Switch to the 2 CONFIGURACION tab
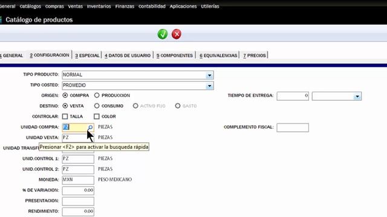The height and width of the screenshot is (217, 387). [50, 55]
